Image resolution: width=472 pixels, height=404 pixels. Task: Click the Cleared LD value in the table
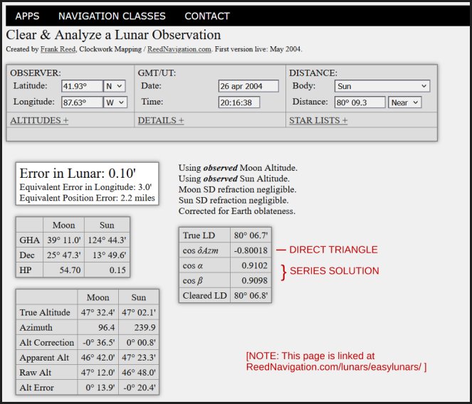click(249, 297)
